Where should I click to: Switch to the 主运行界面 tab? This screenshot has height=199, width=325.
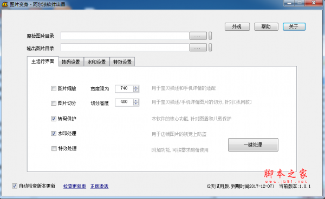[43, 61]
